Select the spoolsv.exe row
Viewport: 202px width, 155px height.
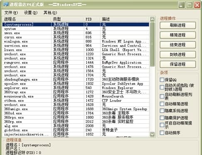click(76, 84)
